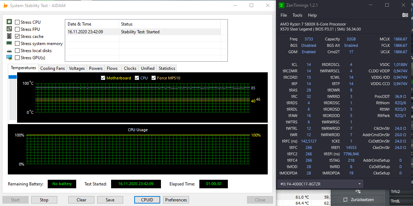Click the tREFI value 14553
The width and height of the screenshot is (413, 206).
(351, 147)
